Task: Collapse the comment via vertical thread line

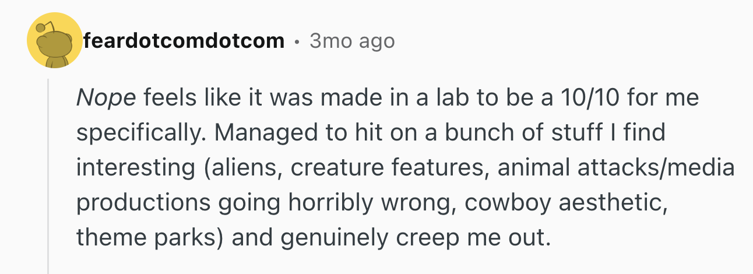Action: pos(48,176)
